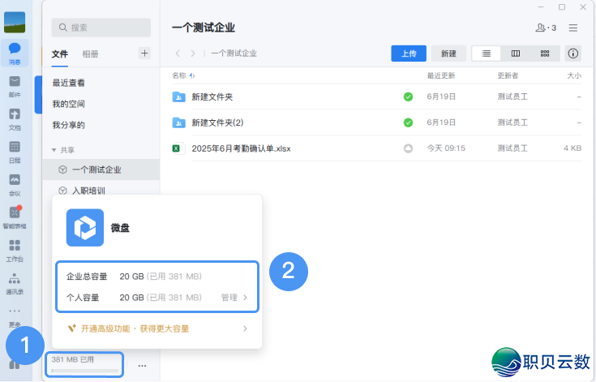Open the info panel icon
596x382 pixels.
[572, 54]
